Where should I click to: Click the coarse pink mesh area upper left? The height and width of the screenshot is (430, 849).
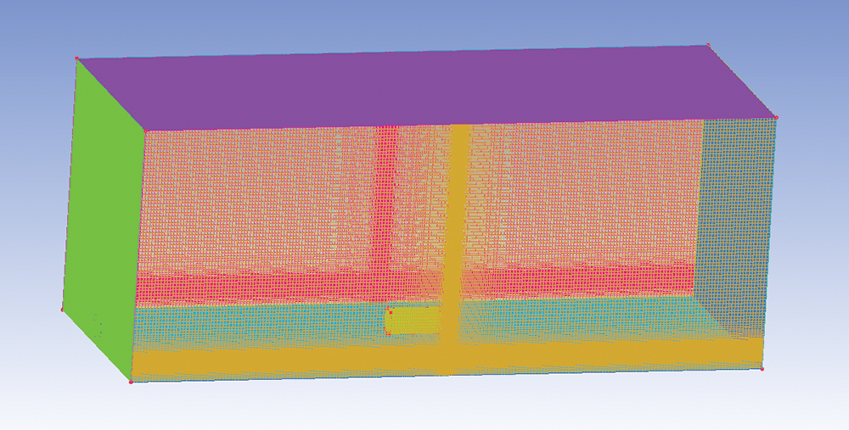255,195
